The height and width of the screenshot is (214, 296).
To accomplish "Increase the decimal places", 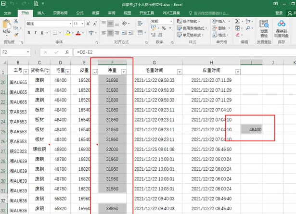I will tap(153, 35).
